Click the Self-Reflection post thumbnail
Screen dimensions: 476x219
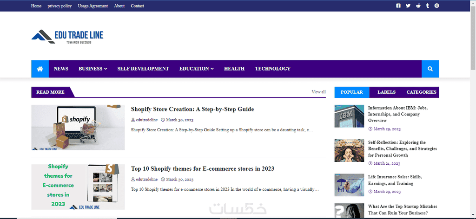click(x=349, y=150)
